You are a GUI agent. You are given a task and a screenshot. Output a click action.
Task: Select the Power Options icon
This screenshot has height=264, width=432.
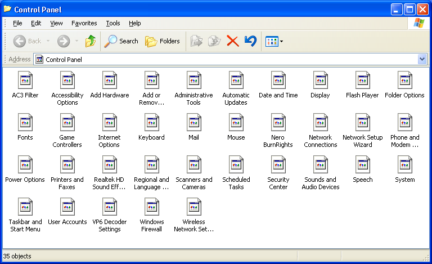coord(25,164)
